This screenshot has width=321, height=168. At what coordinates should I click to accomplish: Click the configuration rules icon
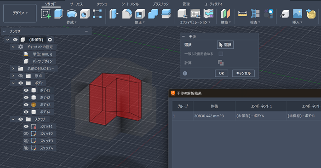tap(208, 14)
